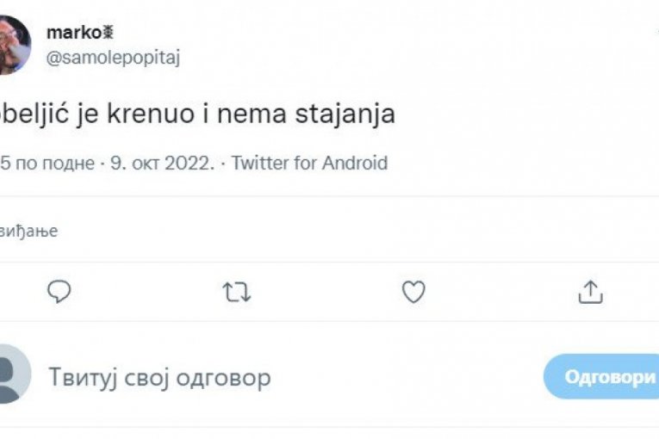Open the "9. окт 2022." date link
Image resolution: width=659 pixels, height=439 pixels.
coord(162,163)
